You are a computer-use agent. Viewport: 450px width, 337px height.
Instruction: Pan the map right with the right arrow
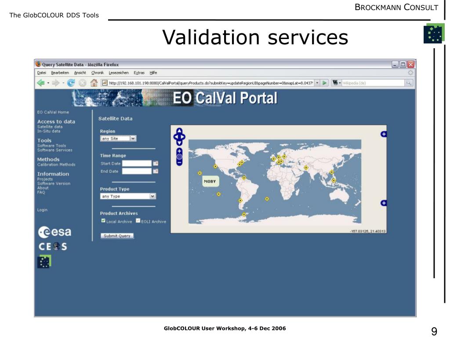pos(183,137)
